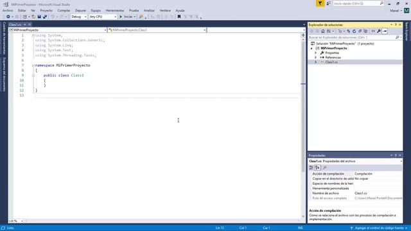This screenshot has height=231, width=411.
Task: Click the New Project toolbar icon
Action: click(25, 17)
